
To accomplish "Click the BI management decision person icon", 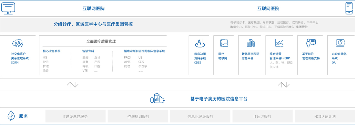I will coord(311,43).
